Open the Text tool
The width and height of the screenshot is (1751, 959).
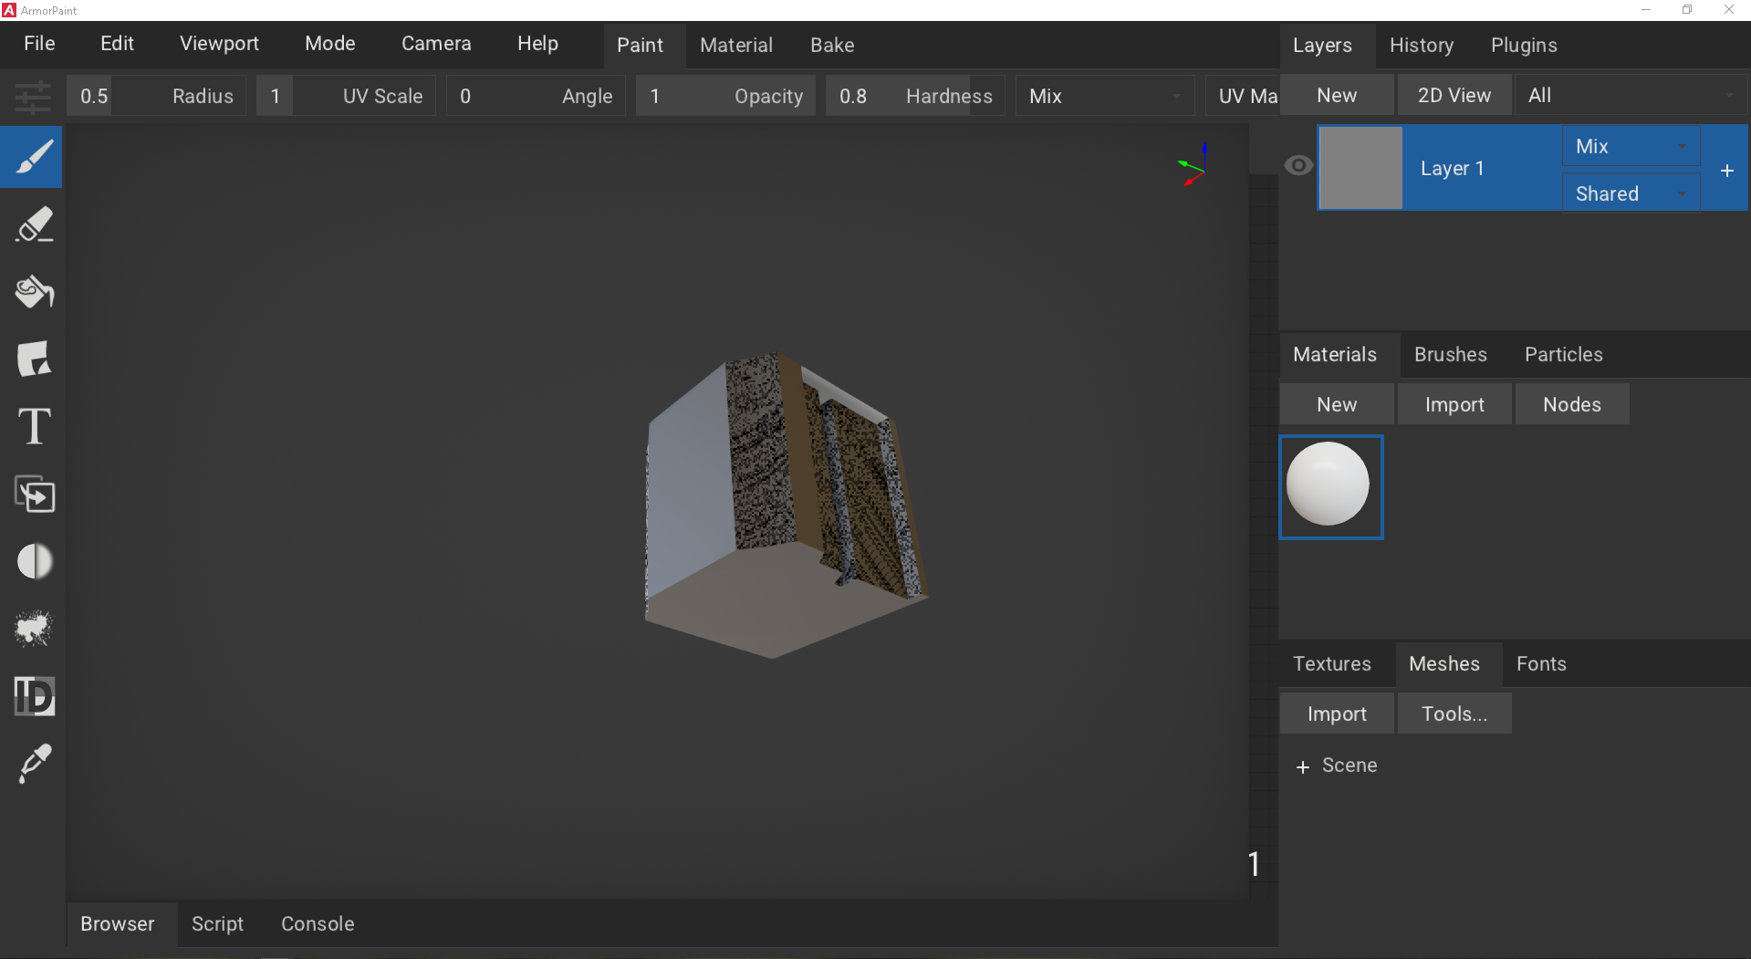point(32,426)
